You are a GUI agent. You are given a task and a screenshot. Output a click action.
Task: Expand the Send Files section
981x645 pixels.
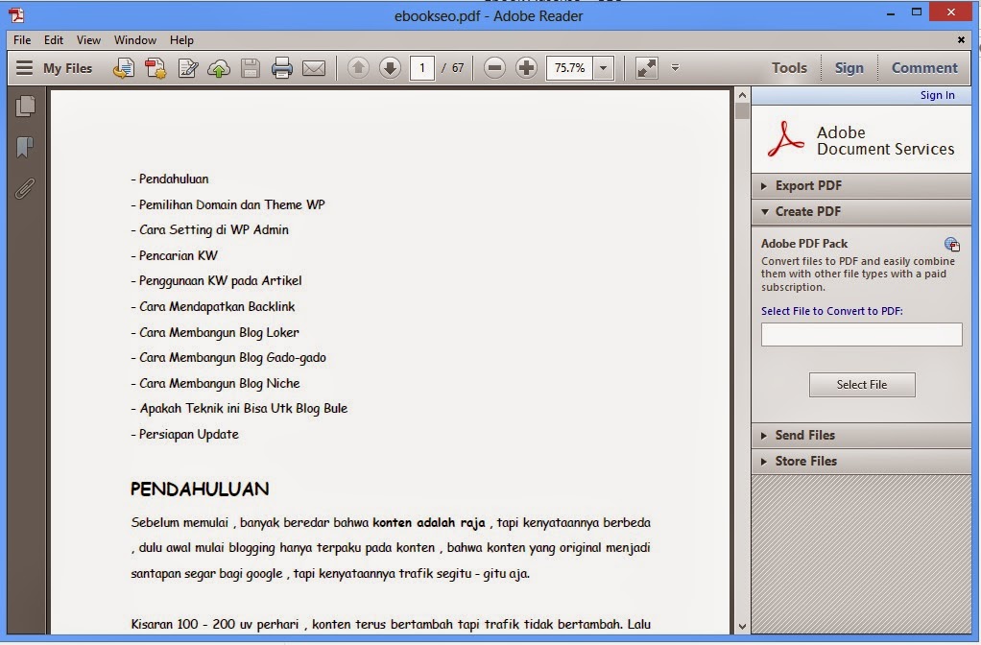pyautogui.click(x=861, y=436)
